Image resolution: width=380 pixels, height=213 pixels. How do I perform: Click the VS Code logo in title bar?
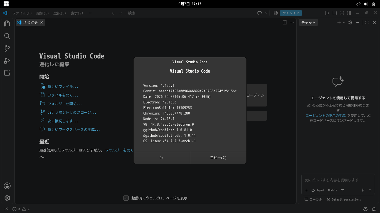pyautogui.click(x=5, y=13)
